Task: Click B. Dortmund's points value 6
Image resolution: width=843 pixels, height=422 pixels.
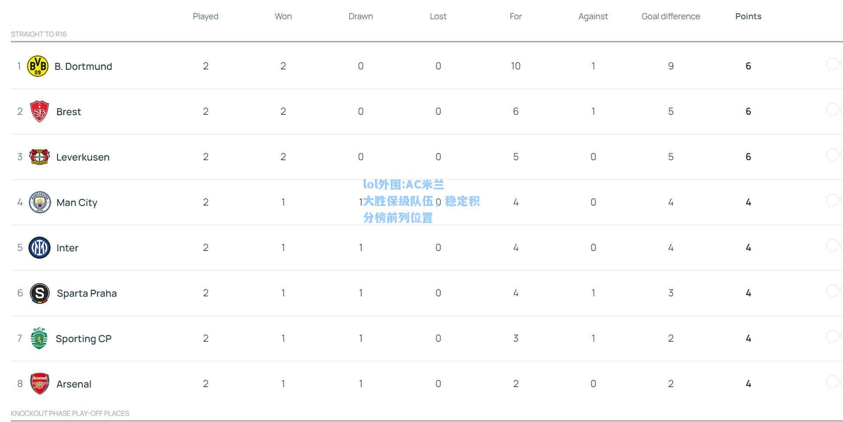Action: [748, 66]
